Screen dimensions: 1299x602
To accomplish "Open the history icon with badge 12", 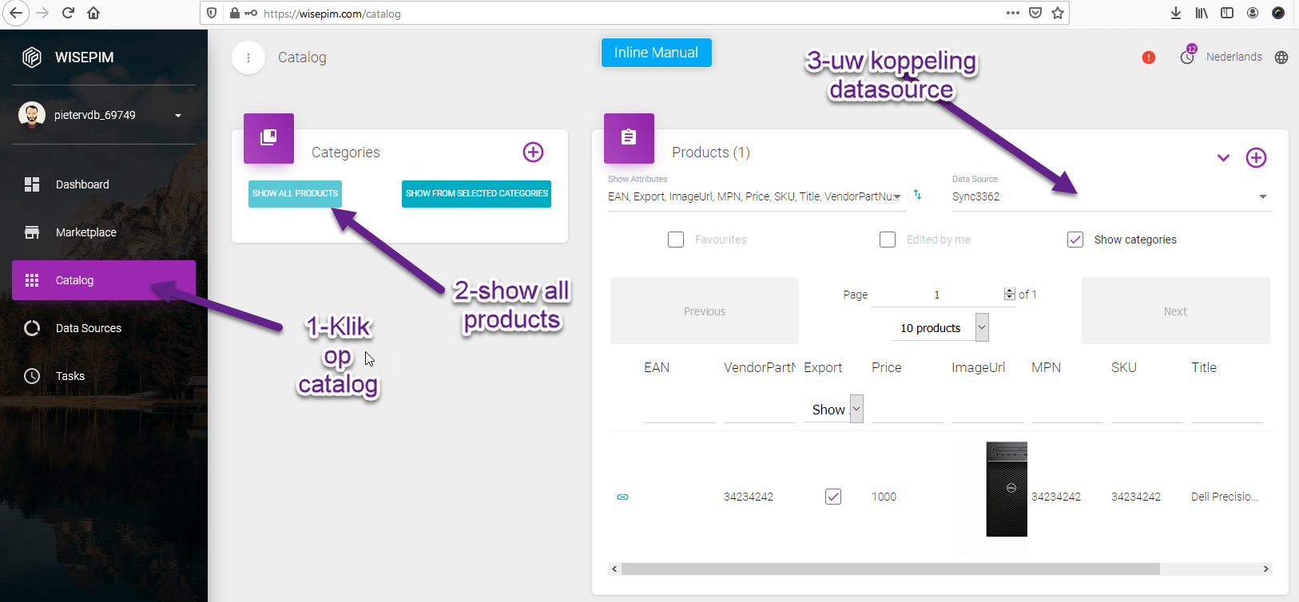I will 1188,57.
